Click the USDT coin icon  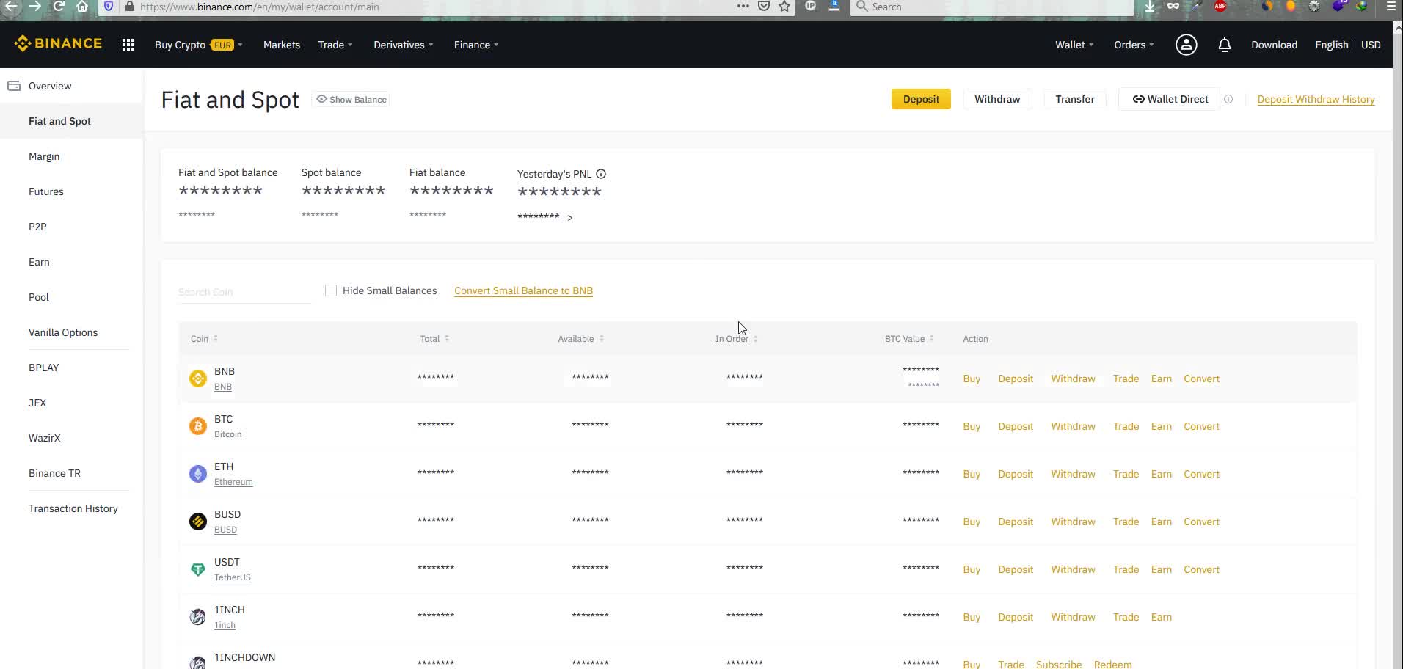(197, 569)
